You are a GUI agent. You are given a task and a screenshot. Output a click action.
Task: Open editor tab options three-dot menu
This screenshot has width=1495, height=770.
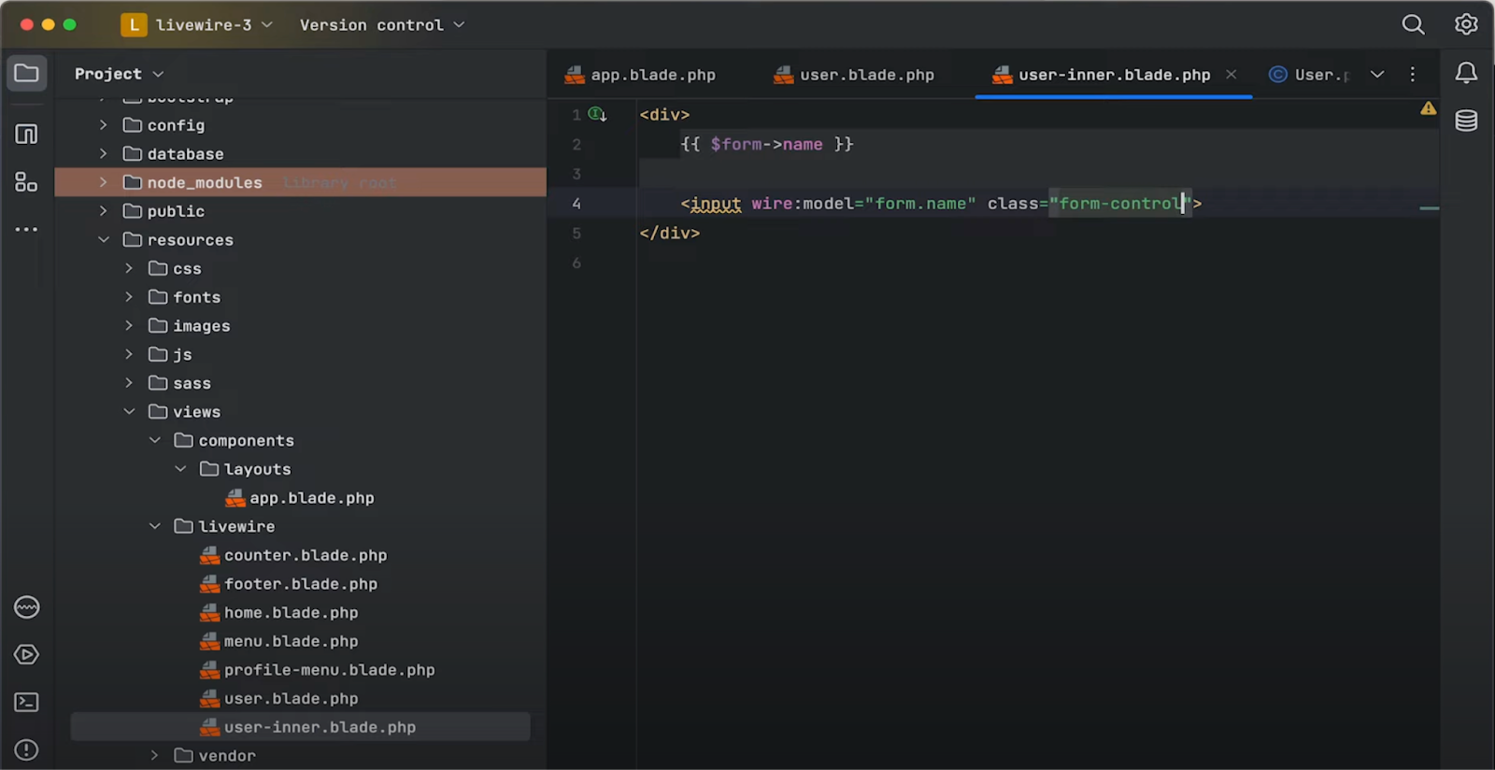(x=1412, y=74)
